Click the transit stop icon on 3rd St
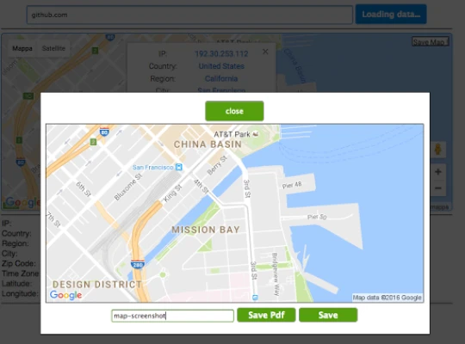The width and height of the screenshot is (465, 344). point(255,298)
